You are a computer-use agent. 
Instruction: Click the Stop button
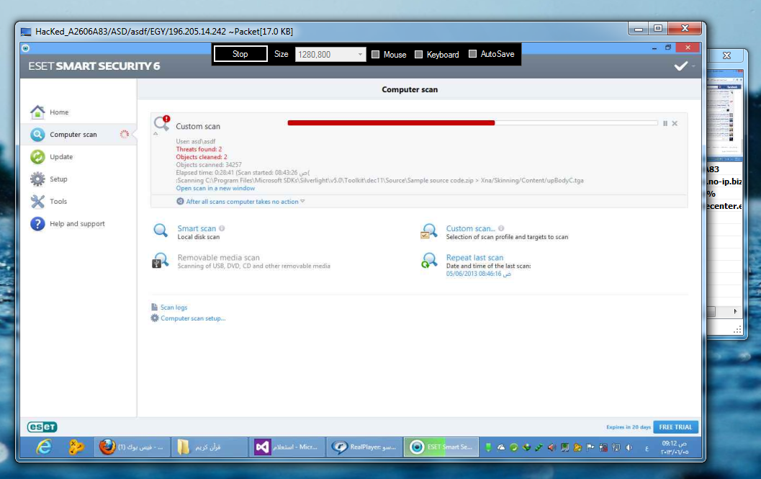(x=240, y=54)
